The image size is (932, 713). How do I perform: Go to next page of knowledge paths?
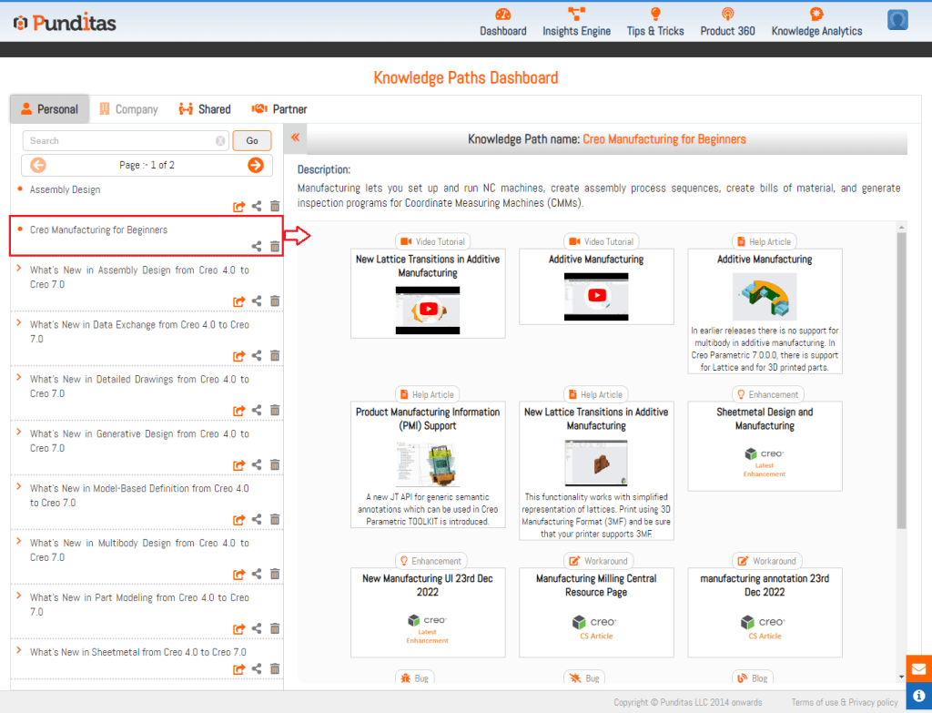256,165
